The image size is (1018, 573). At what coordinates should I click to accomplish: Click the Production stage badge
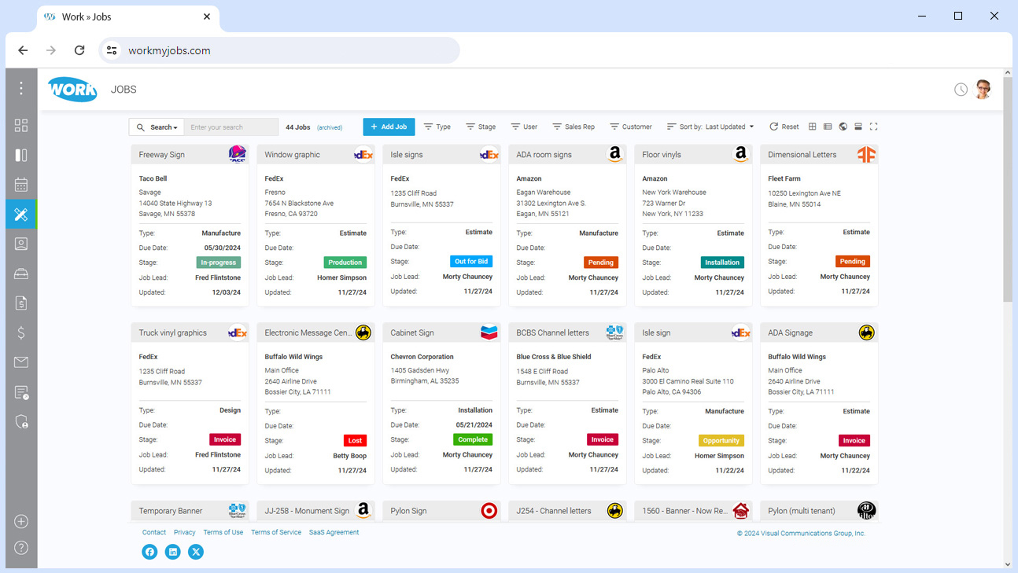[345, 263]
